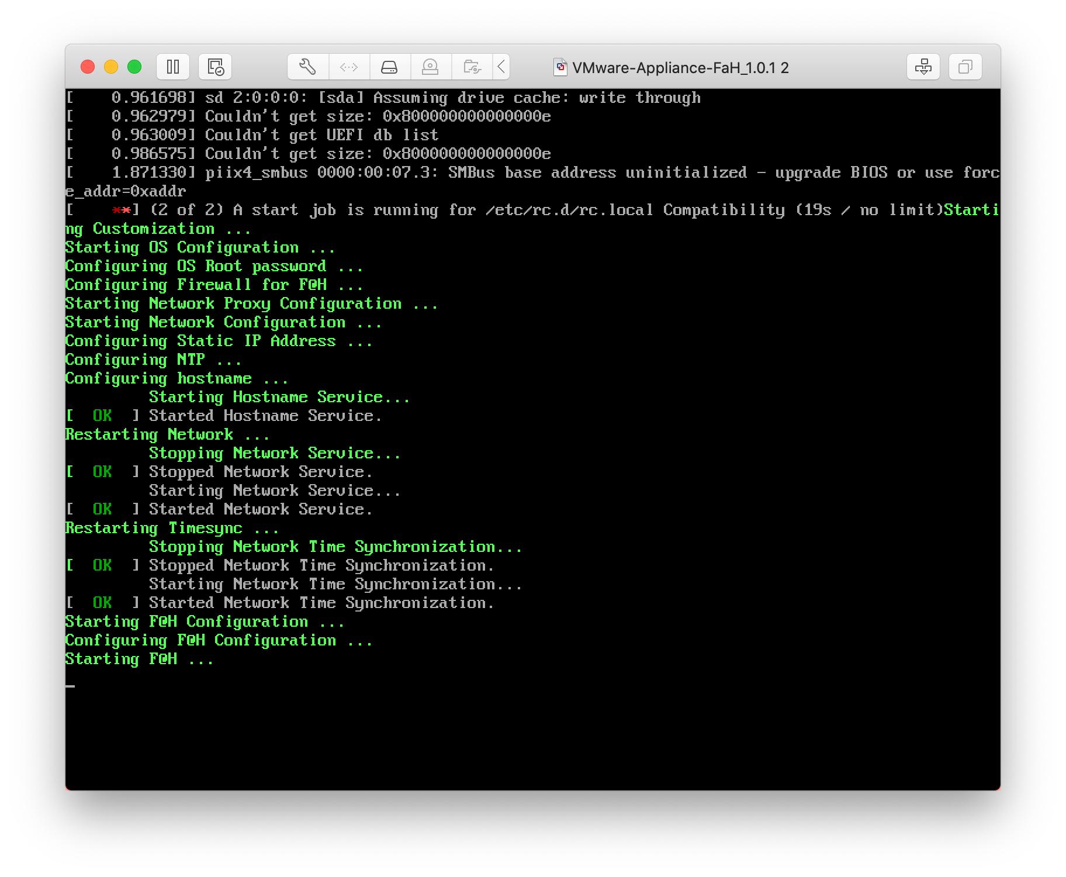Click the "Starting F@H ..." console line
The width and height of the screenshot is (1066, 877).
click(x=139, y=659)
